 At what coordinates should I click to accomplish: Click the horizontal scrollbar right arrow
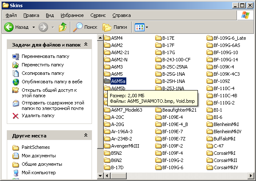pyautogui.click(x=251, y=176)
